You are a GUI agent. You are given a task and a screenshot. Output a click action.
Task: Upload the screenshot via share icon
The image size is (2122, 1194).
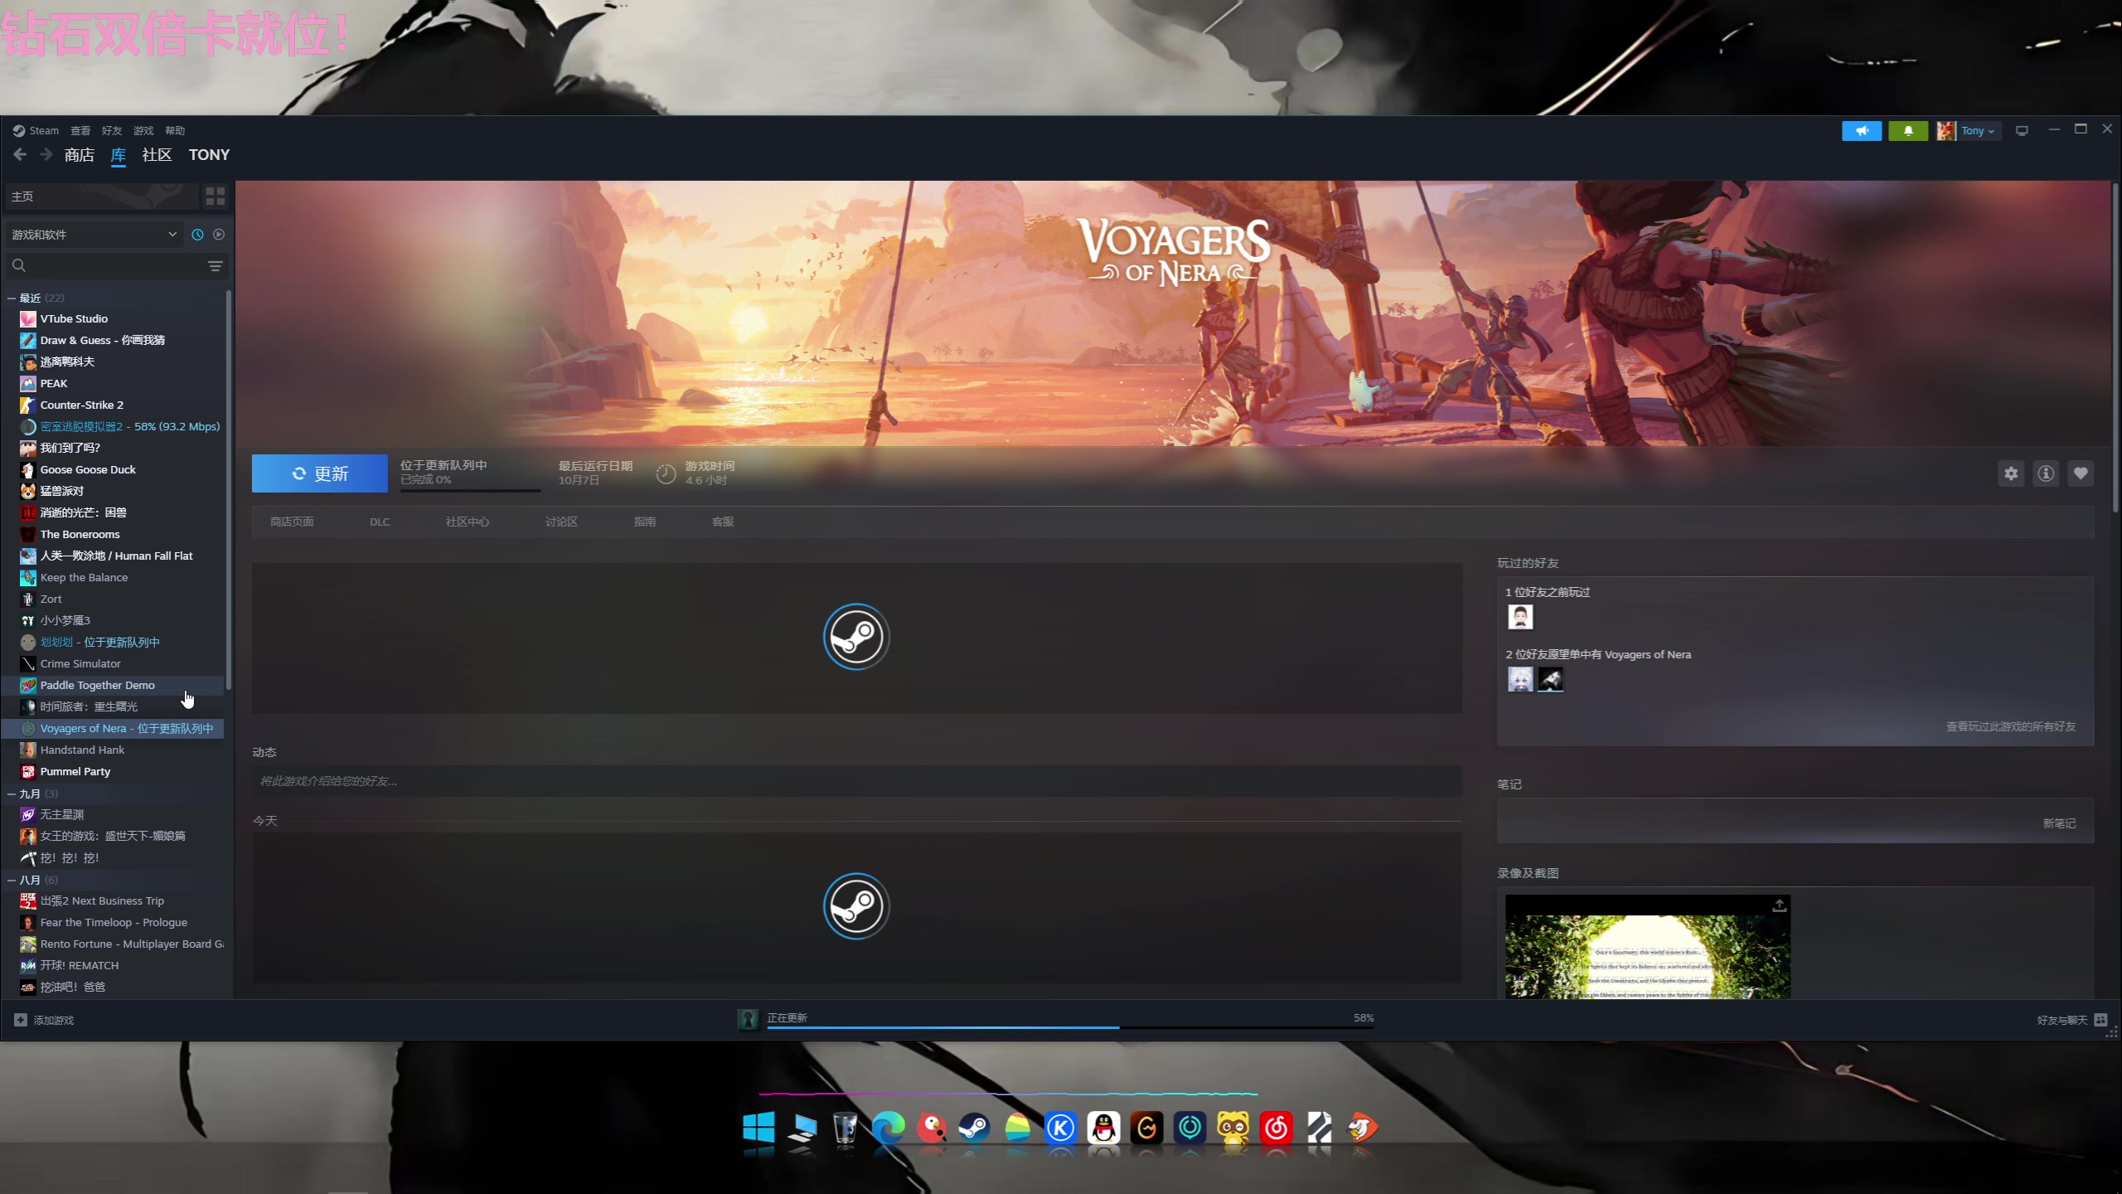(x=1779, y=905)
